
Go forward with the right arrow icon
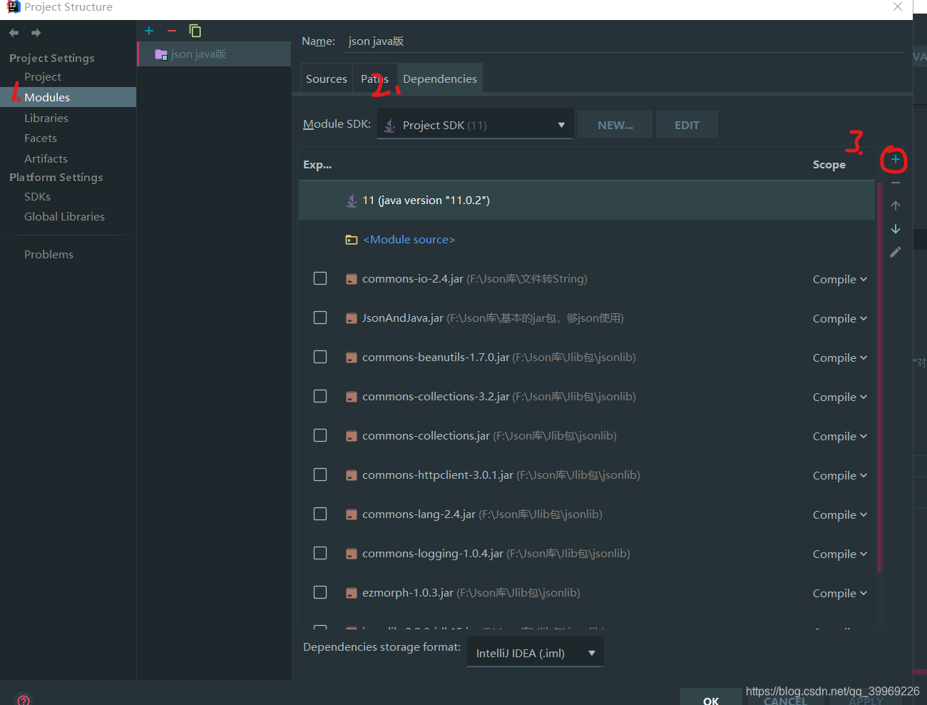point(36,33)
